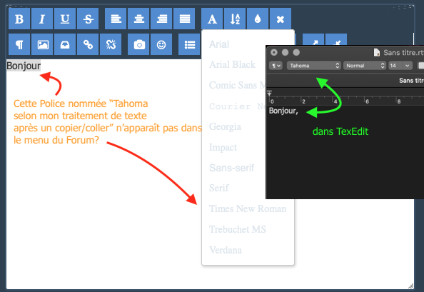The width and height of the screenshot is (424, 292).
Task: Click the Bonjour text in TextEdit document
Action: [283, 111]
